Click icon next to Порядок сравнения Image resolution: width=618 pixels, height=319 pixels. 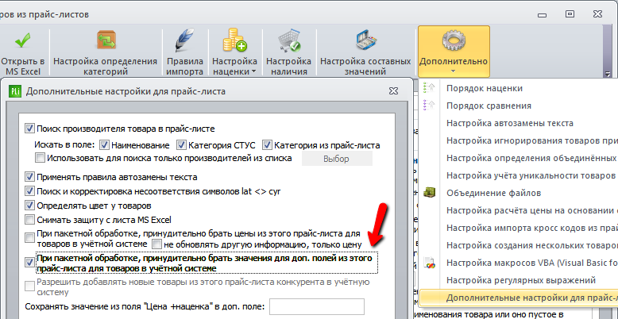click(x=429, y=106)
